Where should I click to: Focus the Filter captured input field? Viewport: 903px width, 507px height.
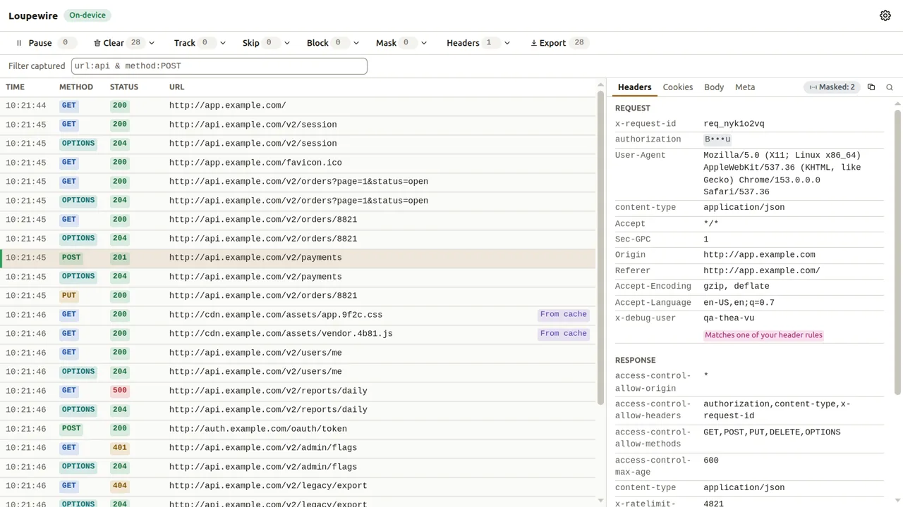click(x=219, y=66)
